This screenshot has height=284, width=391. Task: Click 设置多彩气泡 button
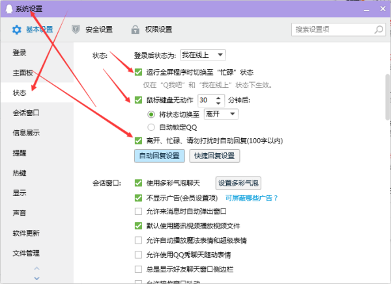[x=238, y=183]
